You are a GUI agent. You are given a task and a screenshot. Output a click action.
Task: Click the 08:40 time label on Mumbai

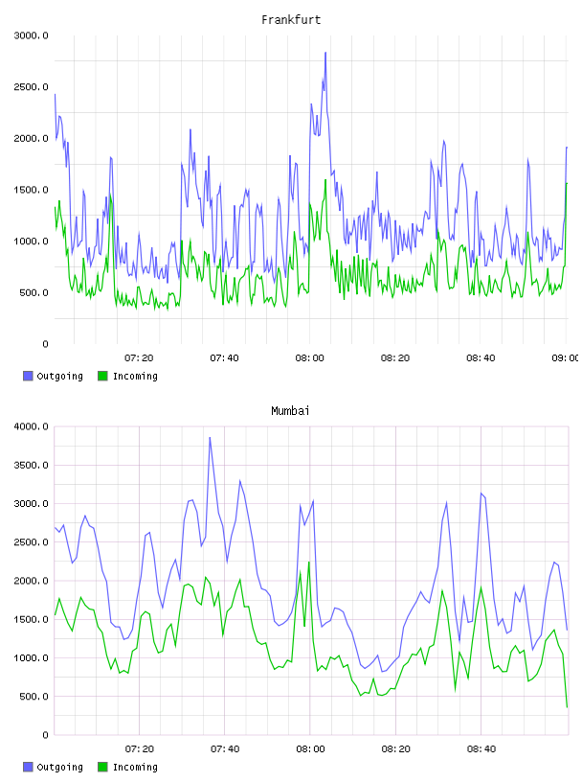(x=481, y=749)
